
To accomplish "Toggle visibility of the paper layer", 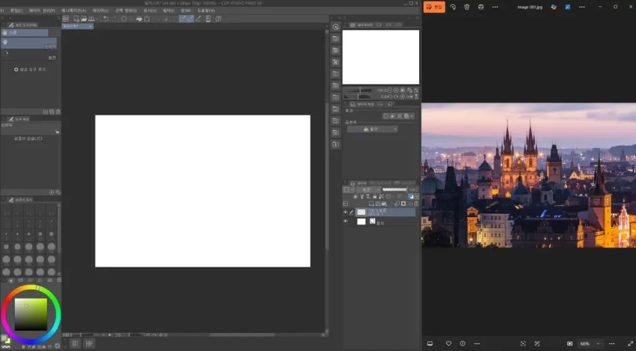I will [x=345, y=221].
